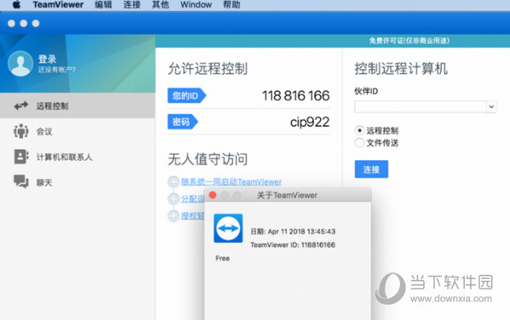Viewport: 510px width, 320px height.
Task: Click the ID number 118 816 166
Action: pos(295,95)
